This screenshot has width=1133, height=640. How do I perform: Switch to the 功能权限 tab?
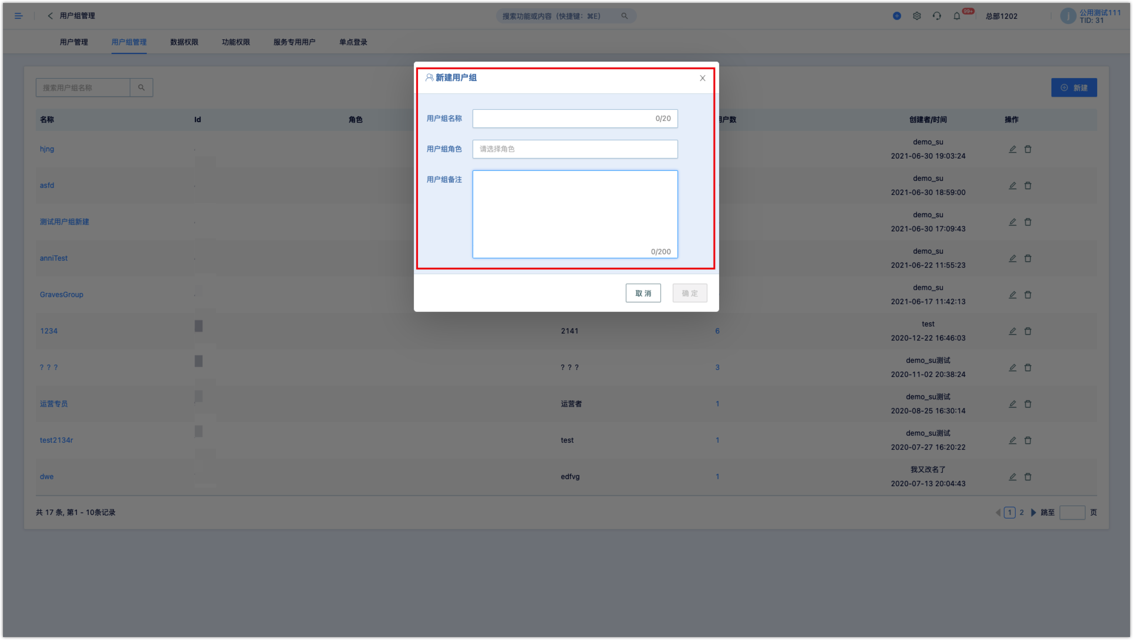pyautogui.click(x=236, y=42)
